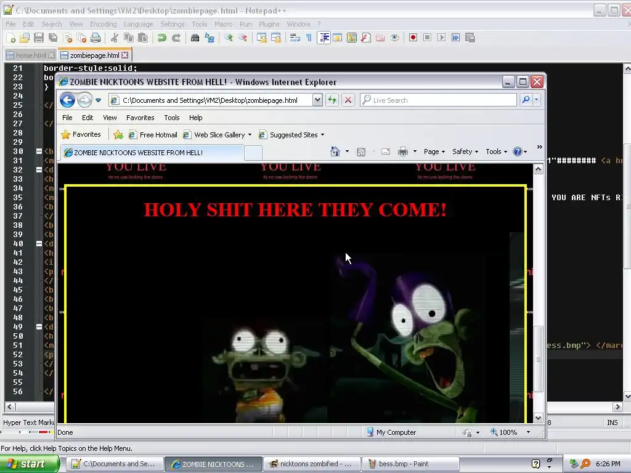Image resolution: width=631 pixels, height=473 pixels.
Task: Open recent pages dropdown beside Forward
Action: point(98,100)
